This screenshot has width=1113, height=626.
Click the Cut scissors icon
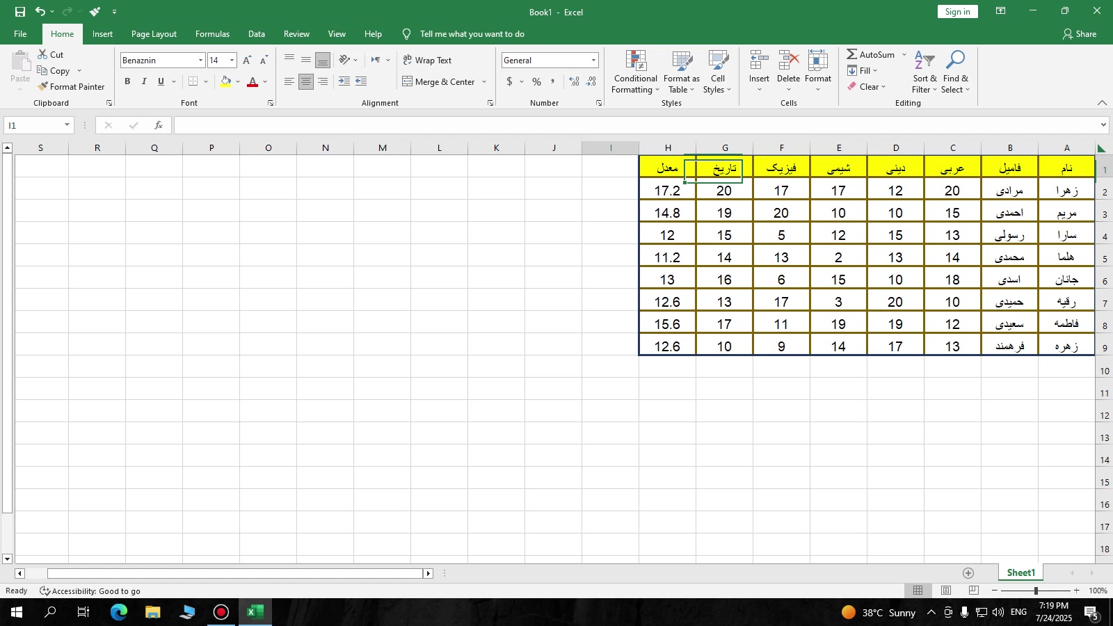tap(42, 54)
